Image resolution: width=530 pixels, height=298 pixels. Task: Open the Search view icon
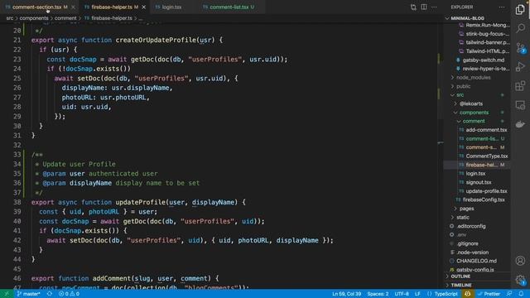(x=520, y=28)
